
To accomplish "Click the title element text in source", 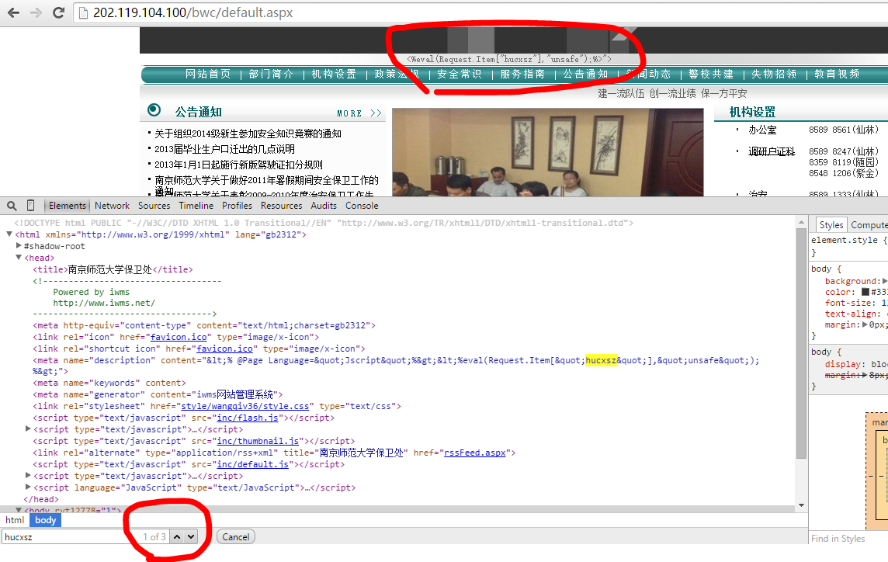I will pyautogui.click(x=110, y=269).
